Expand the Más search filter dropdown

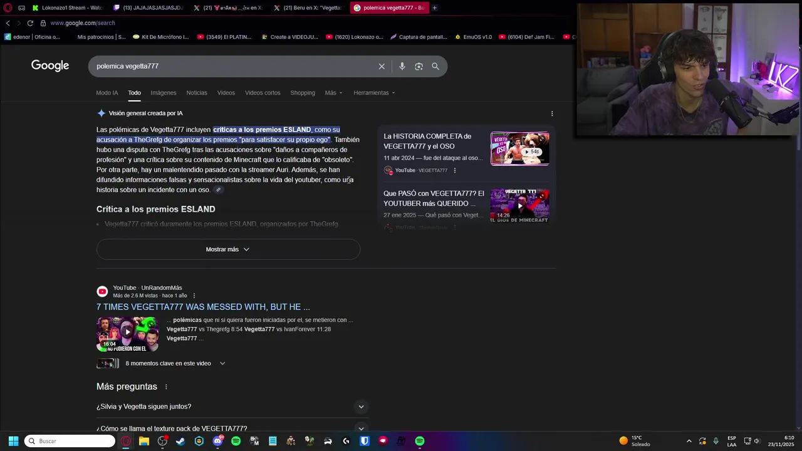point(333,93)
